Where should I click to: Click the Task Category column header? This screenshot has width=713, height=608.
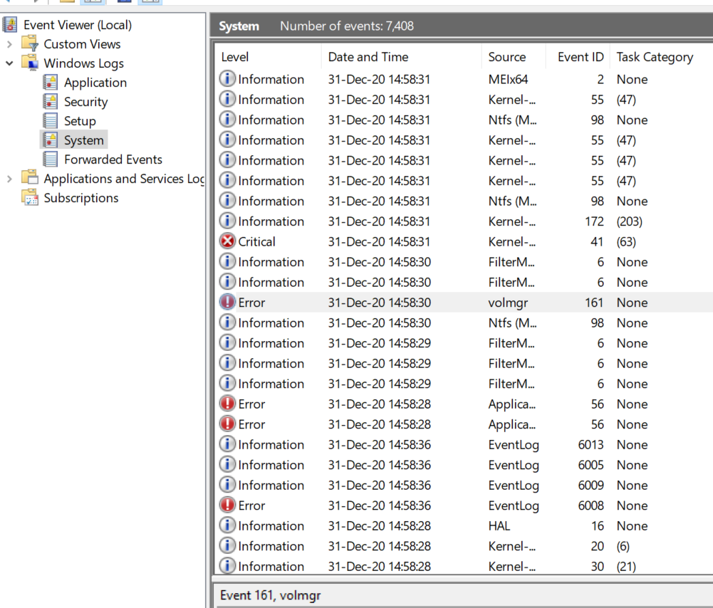click(654, 58)
